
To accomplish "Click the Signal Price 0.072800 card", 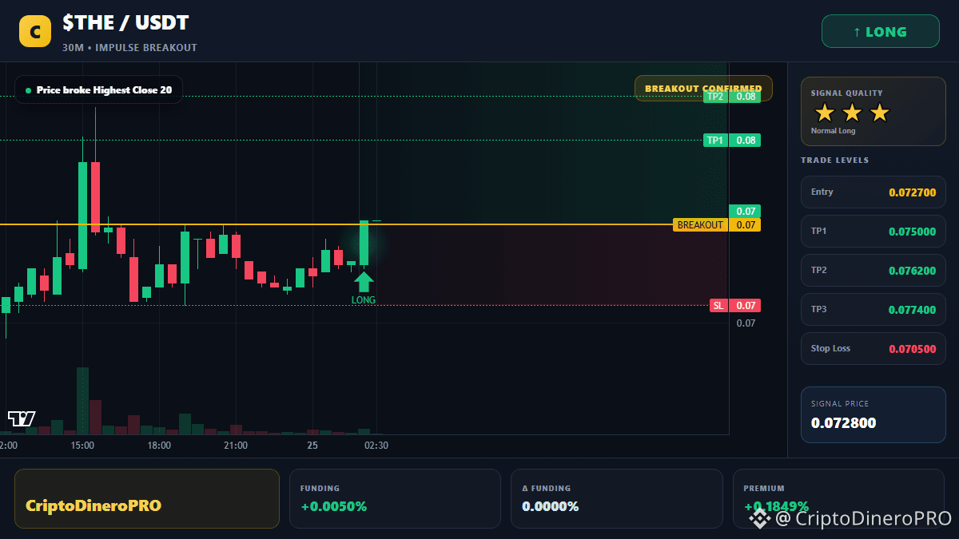I will point(873,414).
